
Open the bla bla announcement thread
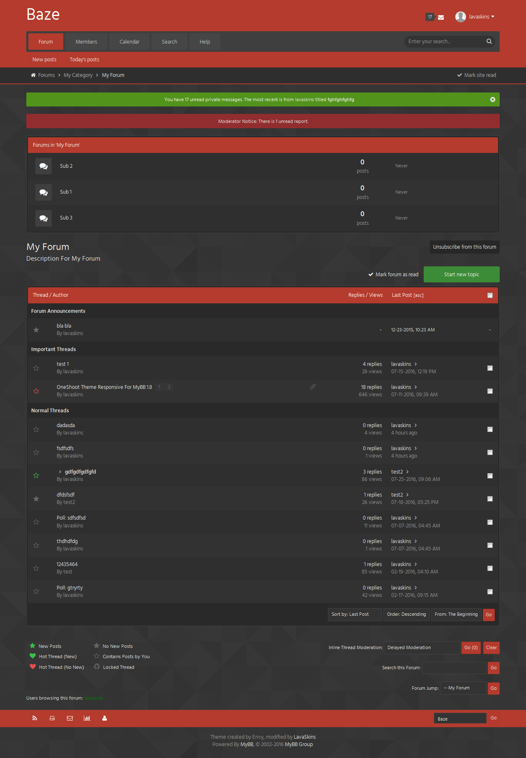(64, 326)
